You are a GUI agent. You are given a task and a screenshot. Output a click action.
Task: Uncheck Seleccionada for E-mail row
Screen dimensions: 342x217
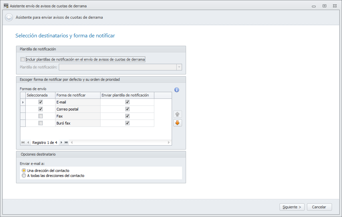tap(41, 102)
